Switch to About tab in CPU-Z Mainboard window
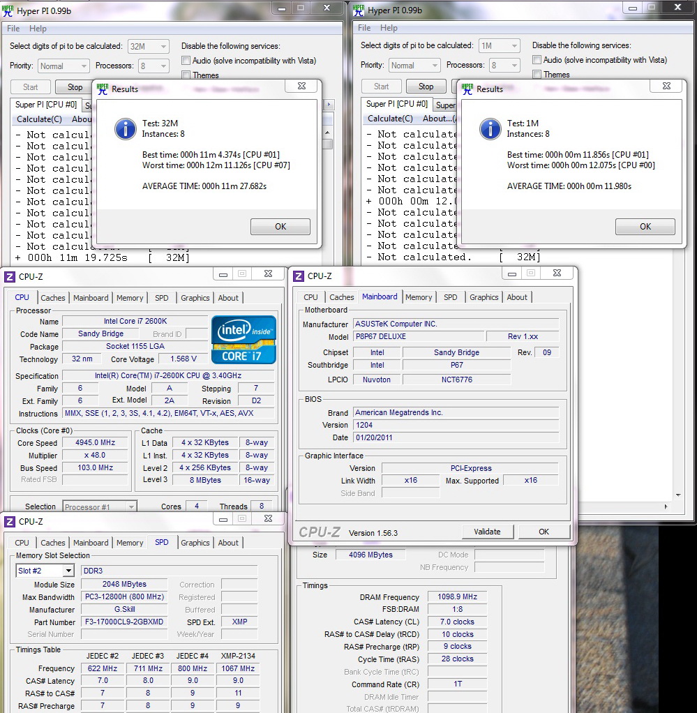The height and width of the screenshot is (713, 697). click(x=517, y=297)
